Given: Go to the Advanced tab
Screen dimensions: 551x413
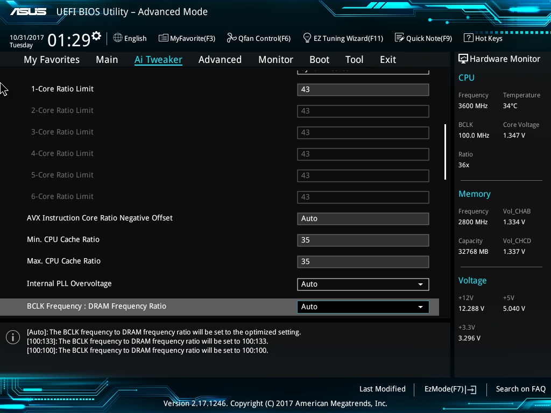Looking at the screenshot, I should (x=220, y=60).
